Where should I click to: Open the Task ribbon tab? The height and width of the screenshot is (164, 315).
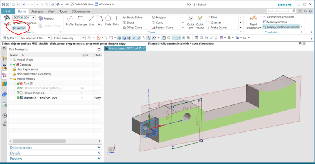pyautogui.click(x=7, y=11)
